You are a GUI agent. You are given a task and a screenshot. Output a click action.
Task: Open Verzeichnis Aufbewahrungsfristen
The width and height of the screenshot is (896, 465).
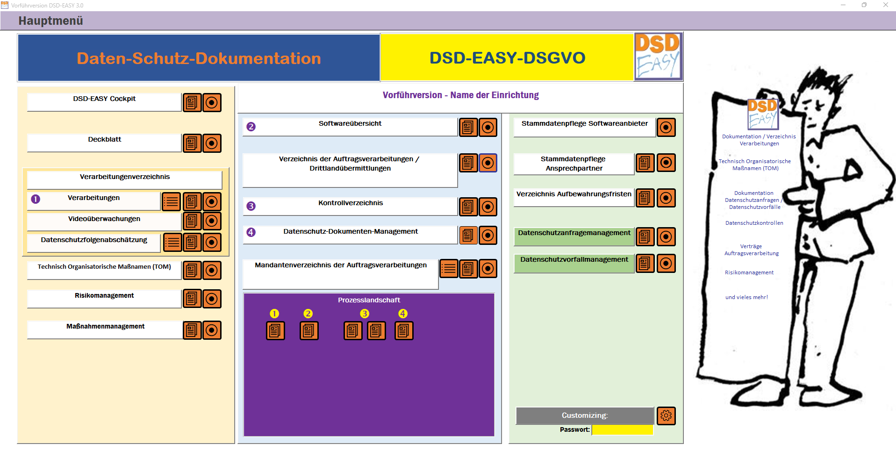[573, 195]
